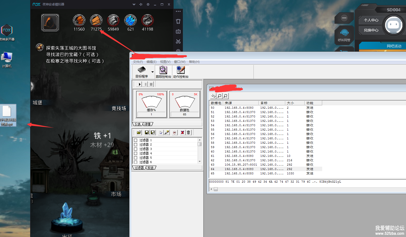Click the filter list scroll down arrow
Image resolution: width=406 pixels, height=237 pixels.
coord(199,162)
